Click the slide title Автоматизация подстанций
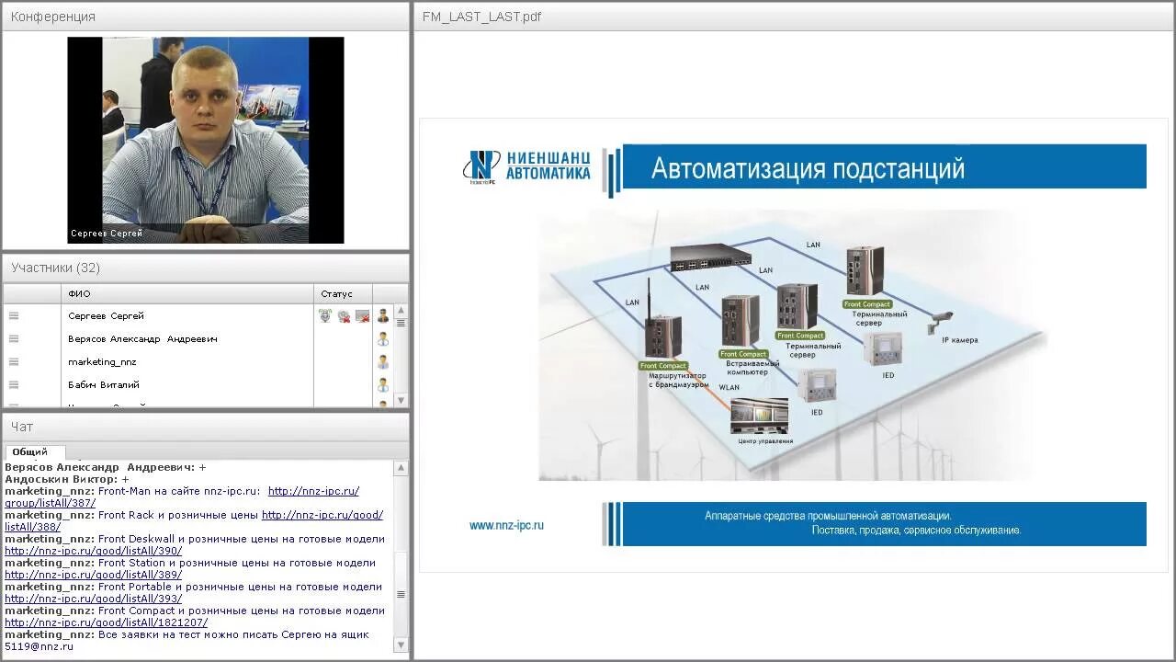1176x662 pixels. 808,168
